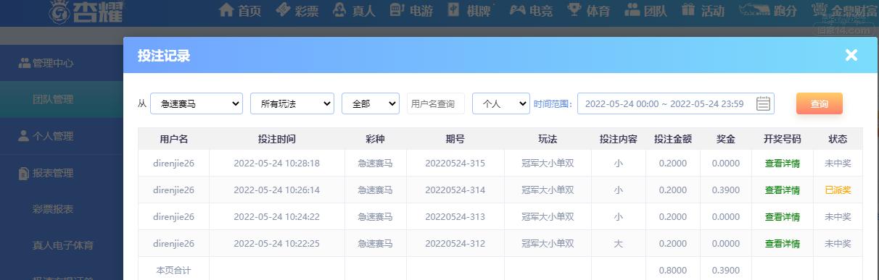Image resolution: width=879 pixels, height=280 pixels.
Task: Open the calendar icon in the date field
Action: click(763, 103)
